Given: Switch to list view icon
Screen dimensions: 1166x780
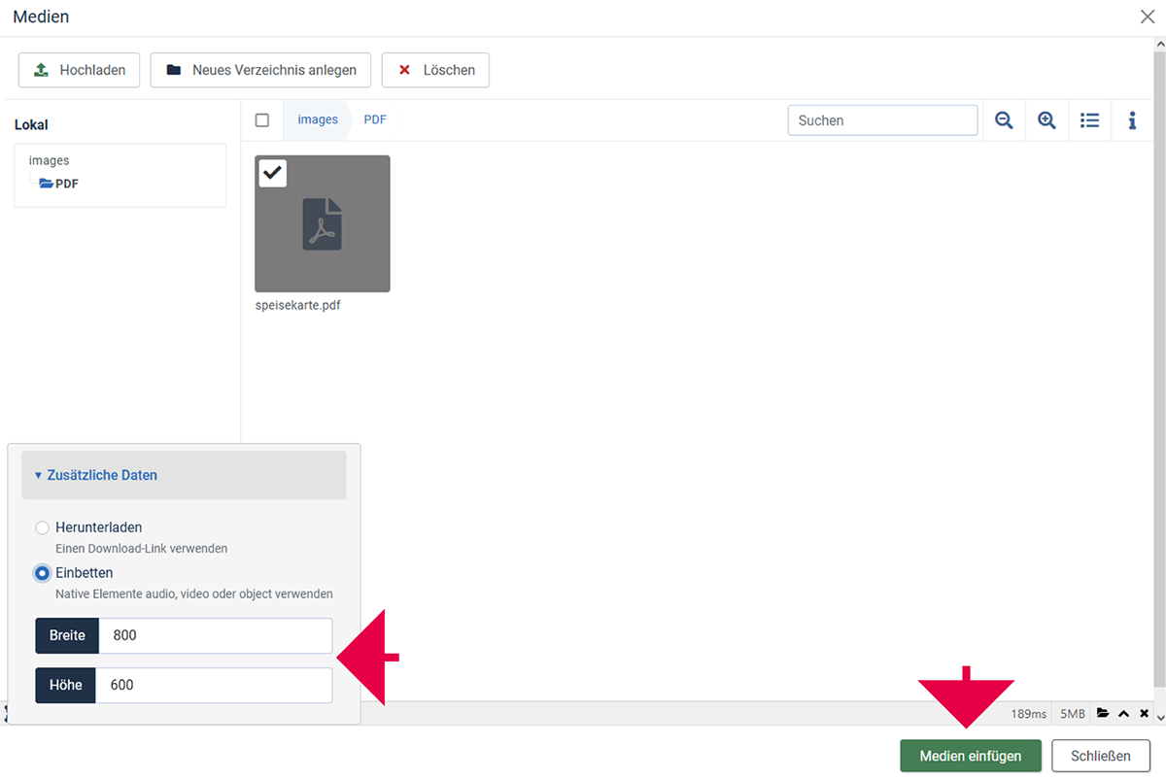Looking at the screenshot, I should 1089,120.
